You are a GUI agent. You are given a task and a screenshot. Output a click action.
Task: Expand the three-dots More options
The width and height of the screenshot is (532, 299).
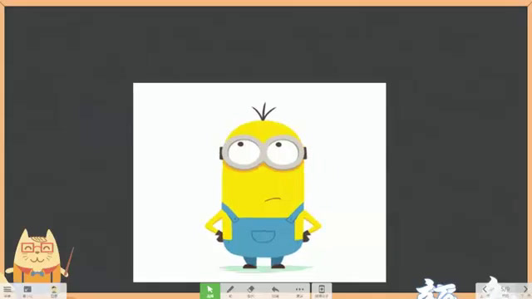(299, 291)
